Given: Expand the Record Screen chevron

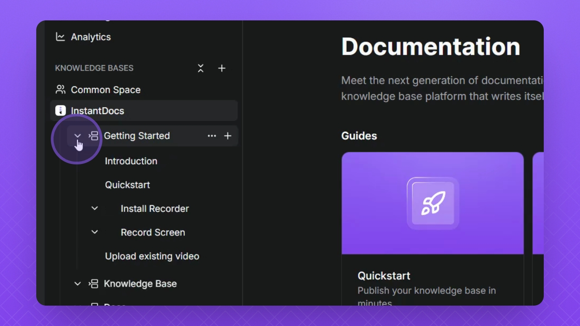Looking at the screenshot, I should (x=95, y=232).
